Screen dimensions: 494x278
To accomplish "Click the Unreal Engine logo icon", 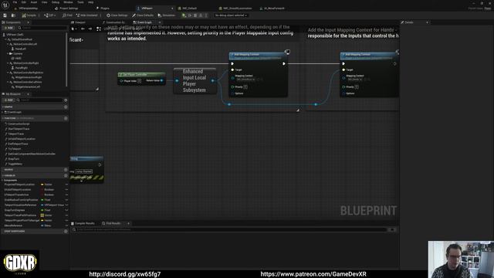I will coord(5,5).
